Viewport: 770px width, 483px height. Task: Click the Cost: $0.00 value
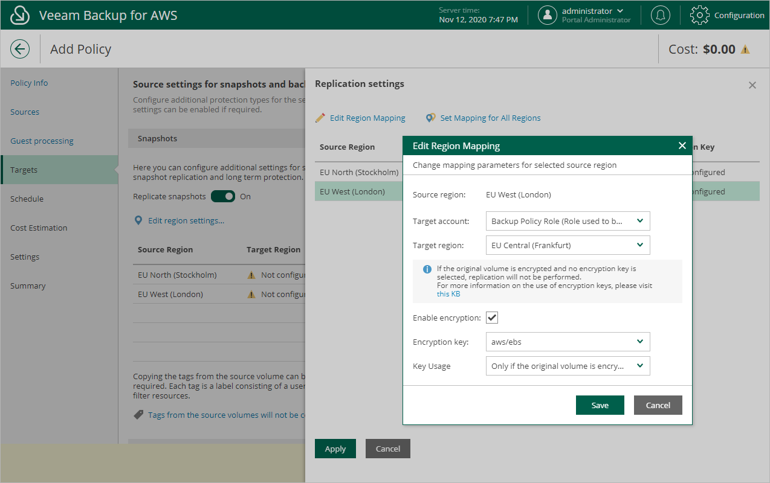719,50
